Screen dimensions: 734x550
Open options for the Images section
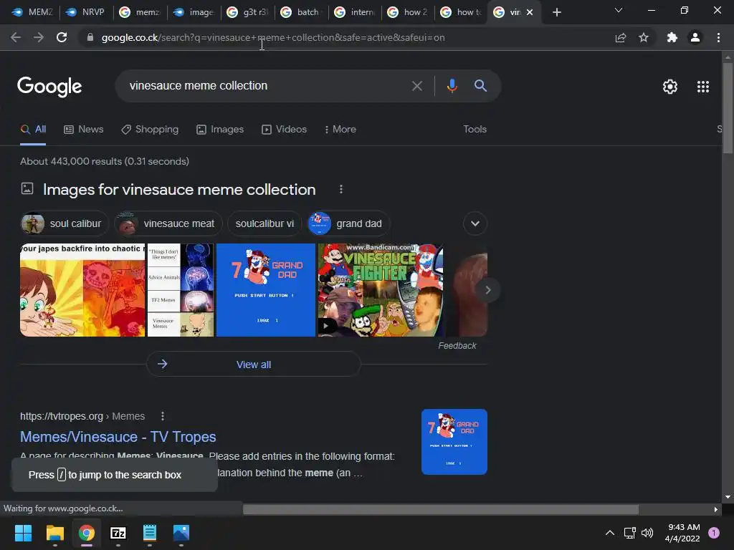(x=340, y=189)
